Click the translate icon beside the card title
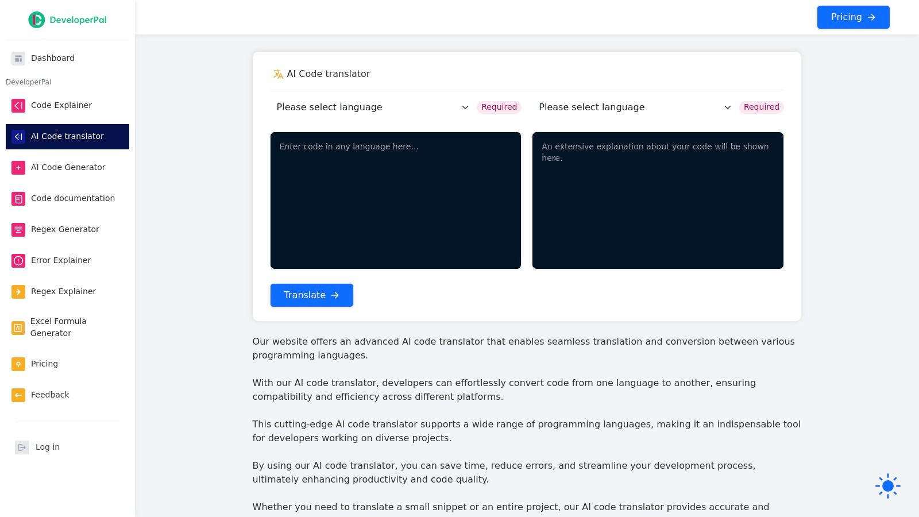919x517 pixels. tap(278, 74)
